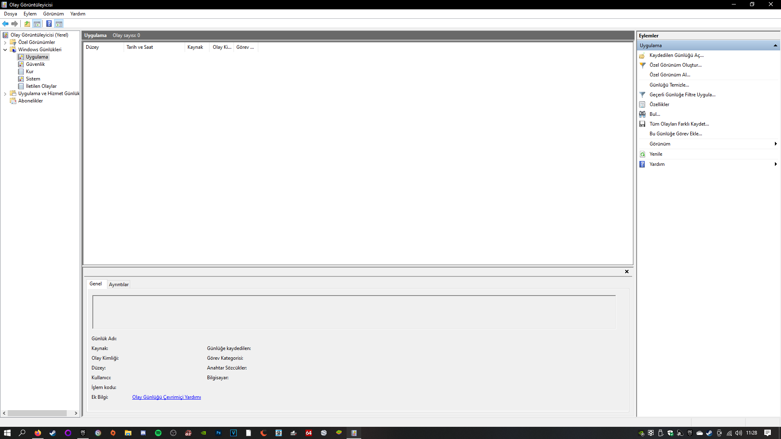The width and height of the screenshot is (781, 439).
Task: Open Olay Günlüğü Çevrimiçi Yardımı link
Action: coord(166,397)
